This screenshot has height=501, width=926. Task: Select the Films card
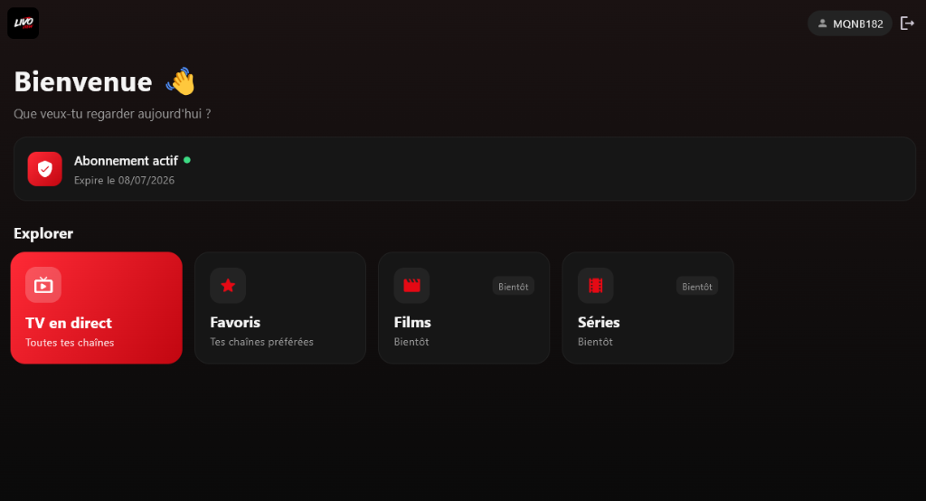point(464,307)
